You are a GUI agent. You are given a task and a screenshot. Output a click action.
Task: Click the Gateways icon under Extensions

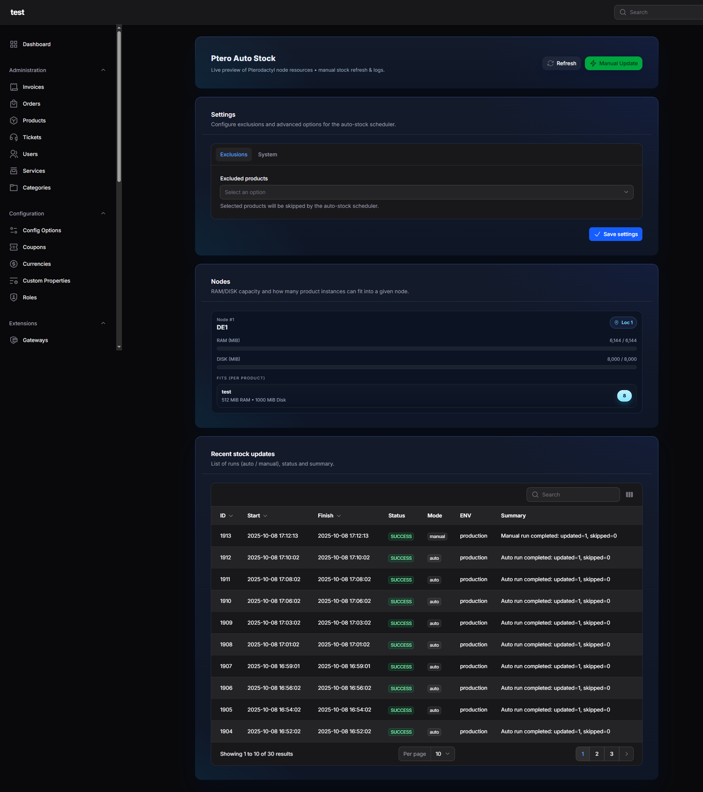[14, 340]
